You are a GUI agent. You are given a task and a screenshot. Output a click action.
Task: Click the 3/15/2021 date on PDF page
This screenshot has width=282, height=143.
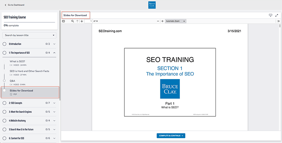point(234,31)
